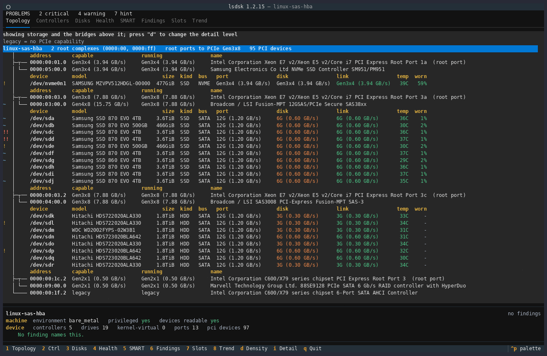Screen dimensions: 547x356
Task: Click the '2 critical' problems count
Action: tap(54, 14)
